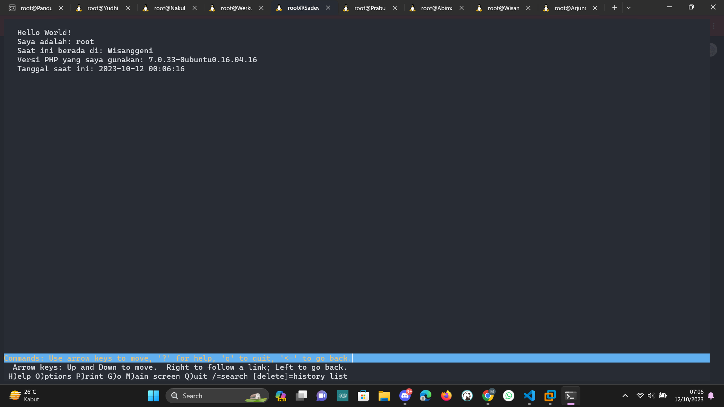Close the root@Yudhi tab
This screenshot has height=407, width=724.
[x=128, y=8]
